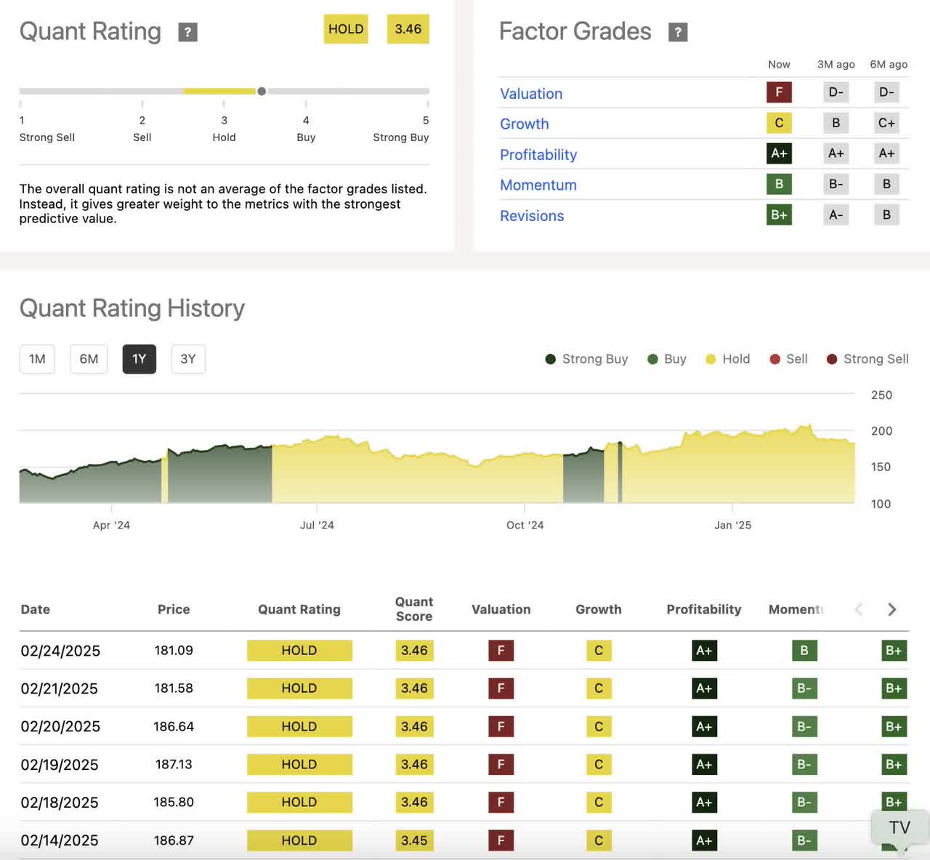Toggle the Strong Sell legend item
Screen dimensions: 930x860
[868, 359]
